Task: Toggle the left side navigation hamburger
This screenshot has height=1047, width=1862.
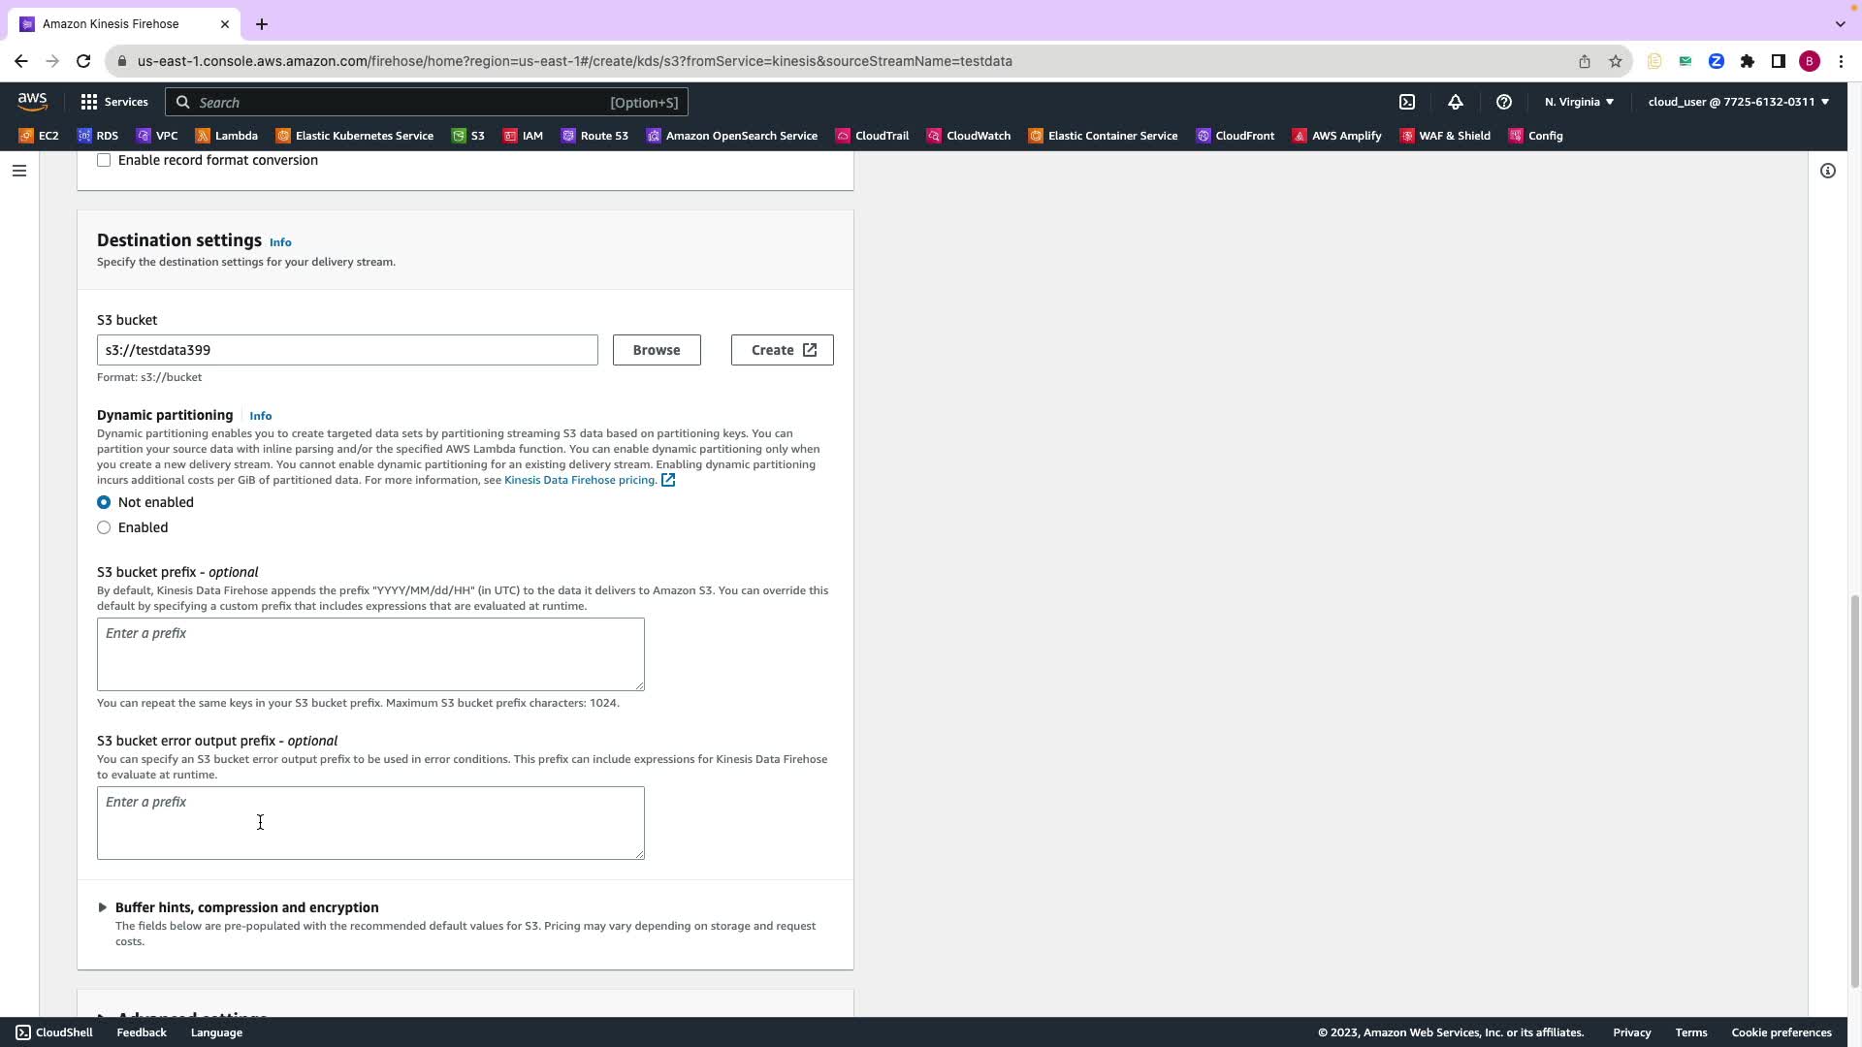Action: (x=19, y=171)
